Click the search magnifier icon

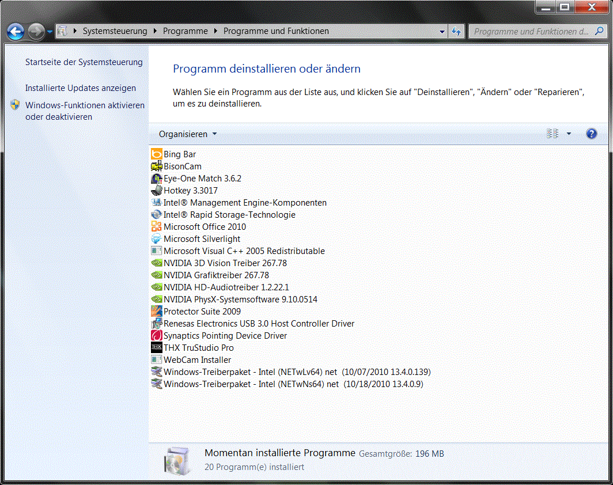(599, 31)
